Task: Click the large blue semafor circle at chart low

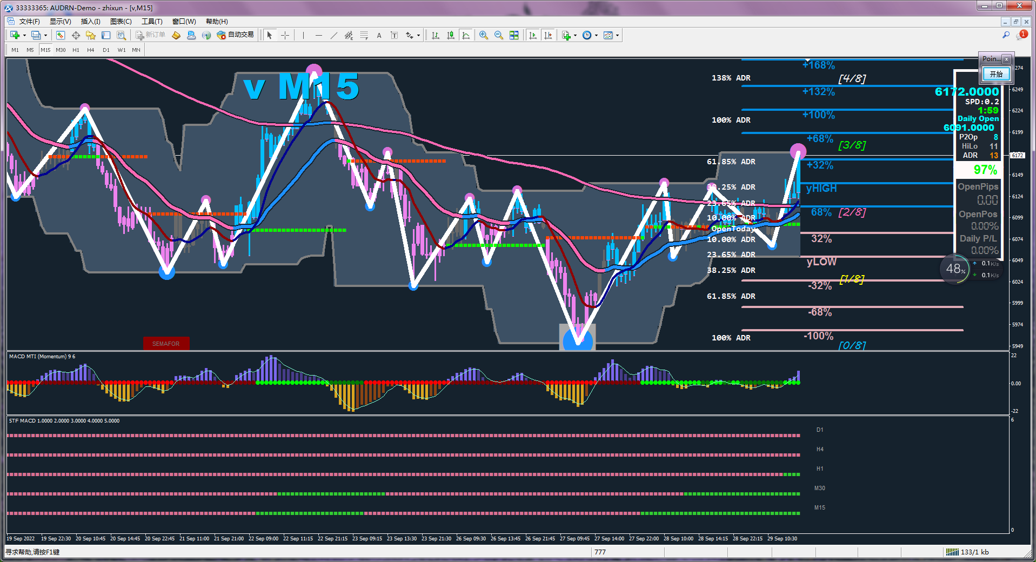Action: (578, 340)
